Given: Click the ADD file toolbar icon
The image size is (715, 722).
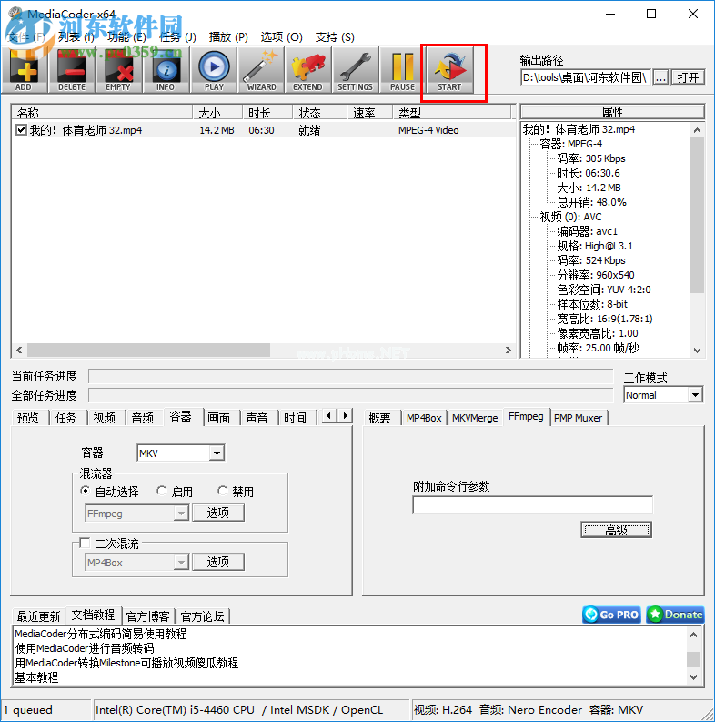Looking at the screenshot, I should point(25,70).
